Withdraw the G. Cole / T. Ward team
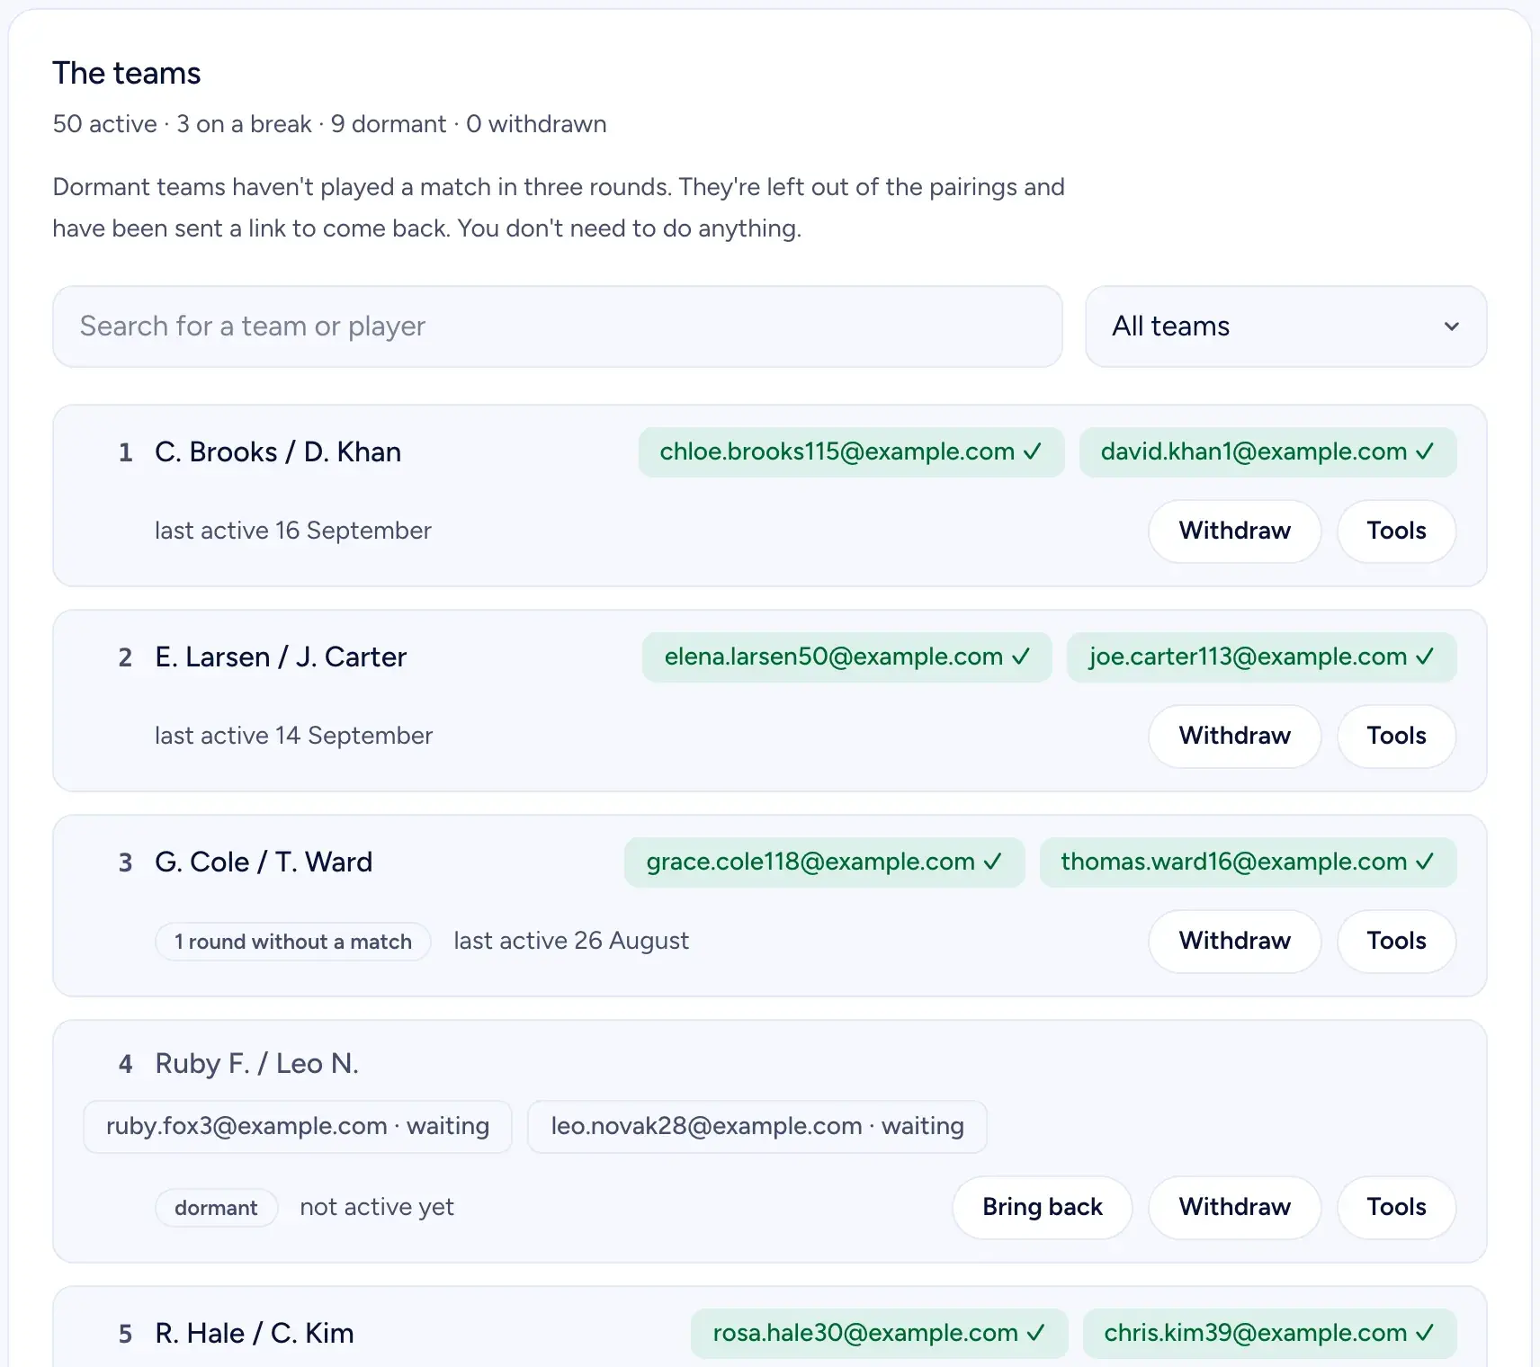1540x1367 pixels. [x=1234, y=942]
